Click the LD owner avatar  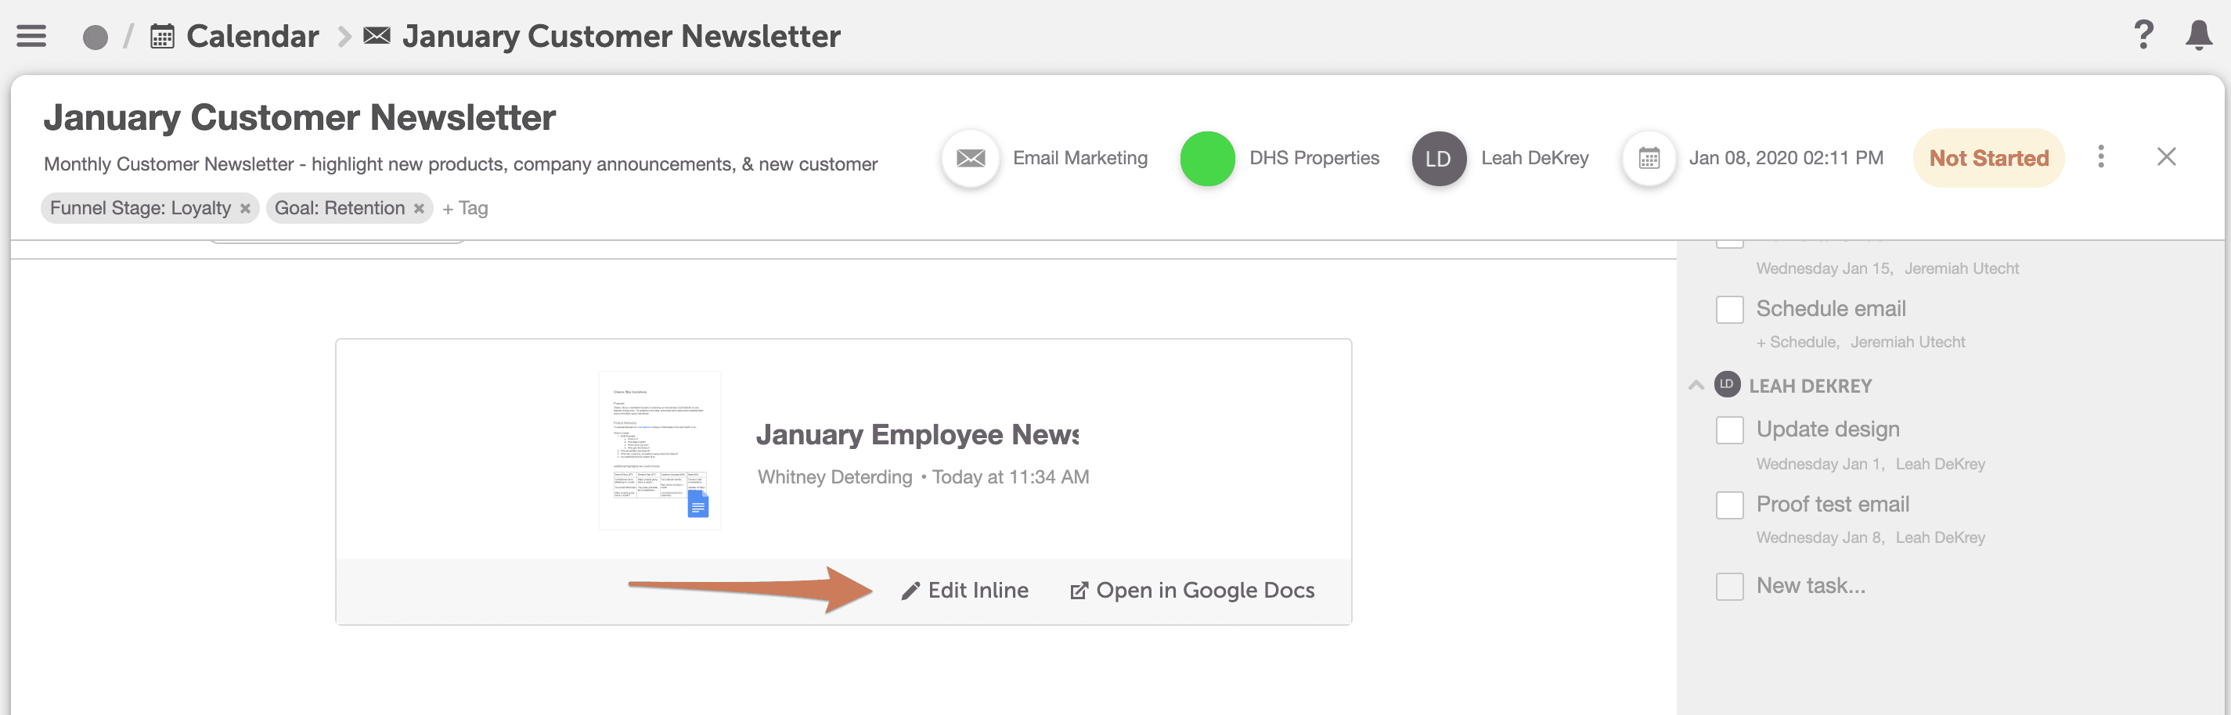[x=1438, y=158]
